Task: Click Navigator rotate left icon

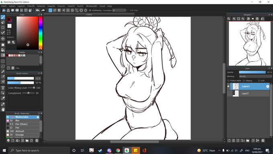Action: pos(248,18)
